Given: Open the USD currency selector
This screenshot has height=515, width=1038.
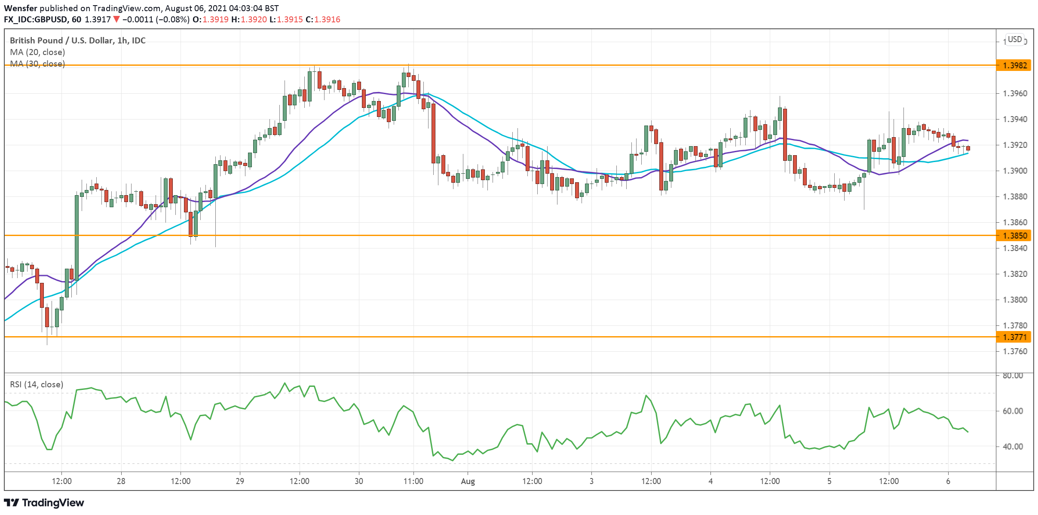Looking at the screenshot, I should click(x=1015, y=40).
